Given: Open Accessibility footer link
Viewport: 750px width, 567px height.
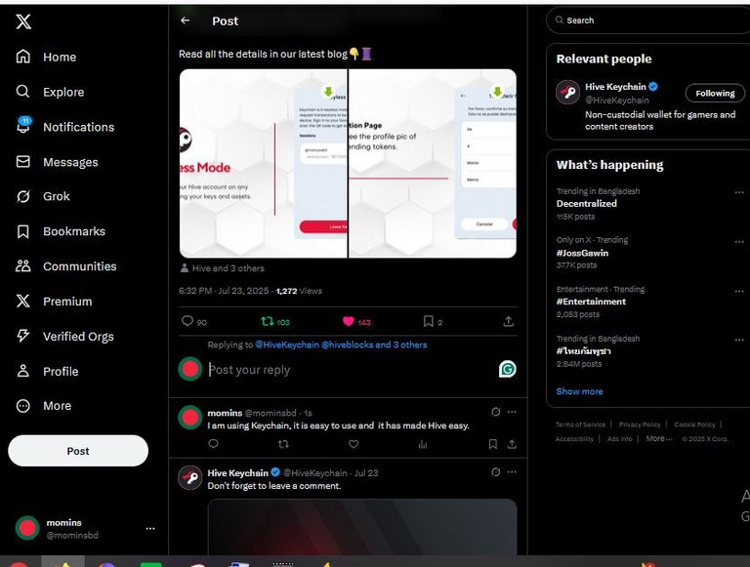Looking at the screenshot, I should click(x=574, y=439).
